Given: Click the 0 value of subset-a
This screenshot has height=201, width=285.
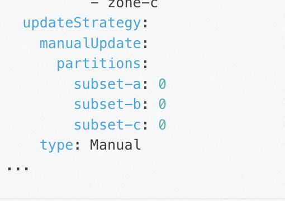Looking at the screenshot, I should (162, 84).
